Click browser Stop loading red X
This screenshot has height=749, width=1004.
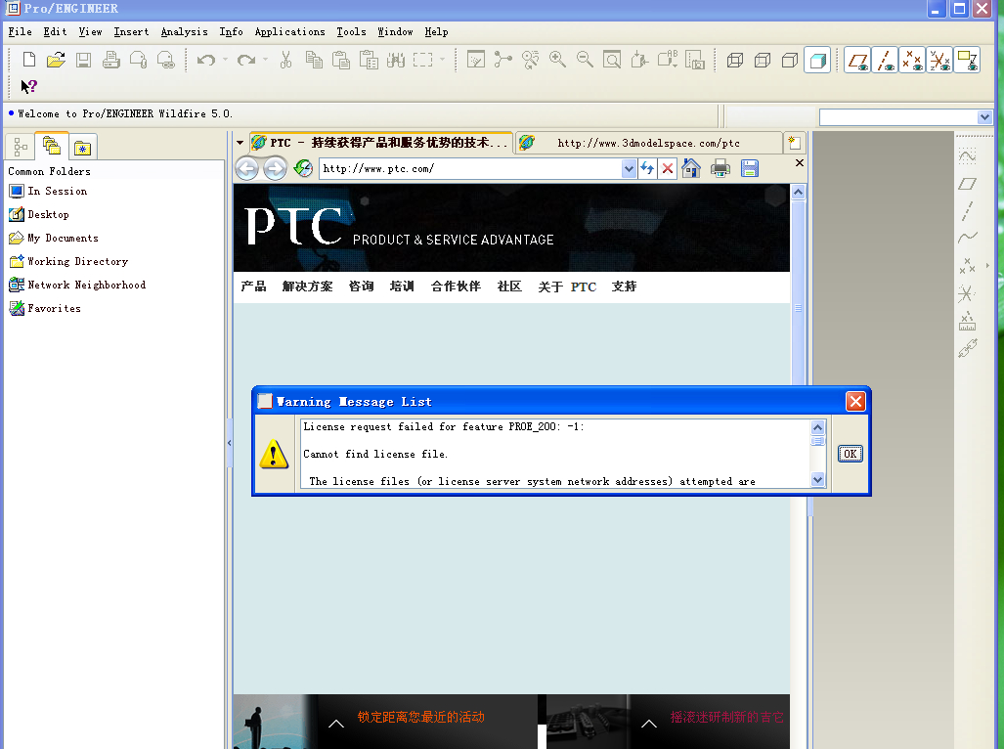667,168
